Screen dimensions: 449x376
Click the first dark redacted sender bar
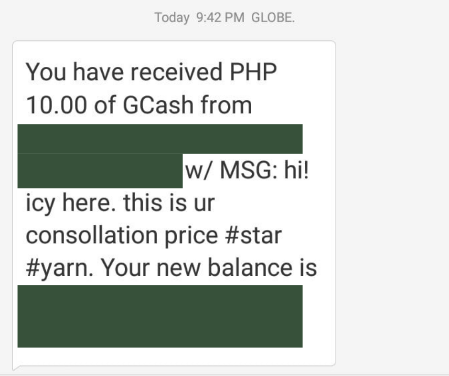point(160,139)
